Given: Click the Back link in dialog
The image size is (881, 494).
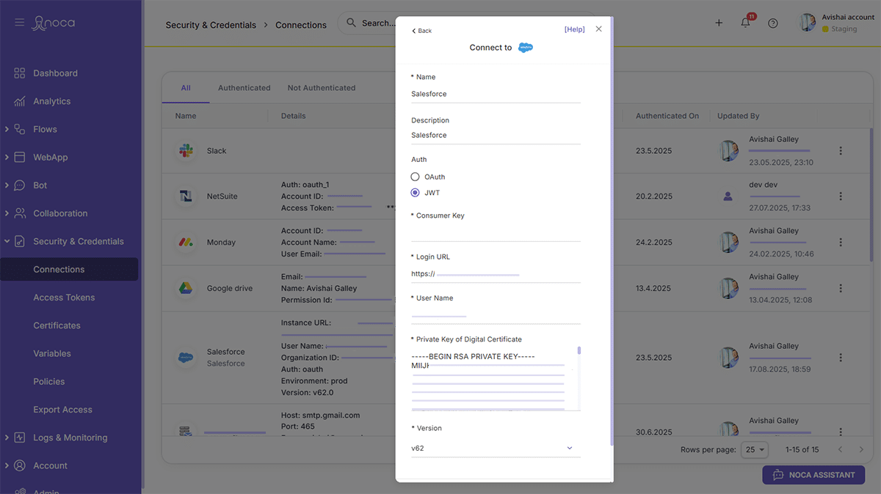Looking at the screenshot, I should tap(421, 31).
